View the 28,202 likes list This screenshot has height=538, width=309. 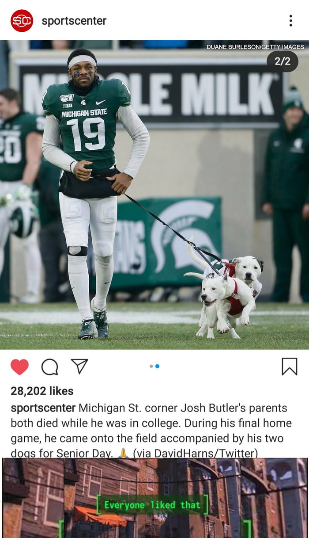tap(42, 391)
